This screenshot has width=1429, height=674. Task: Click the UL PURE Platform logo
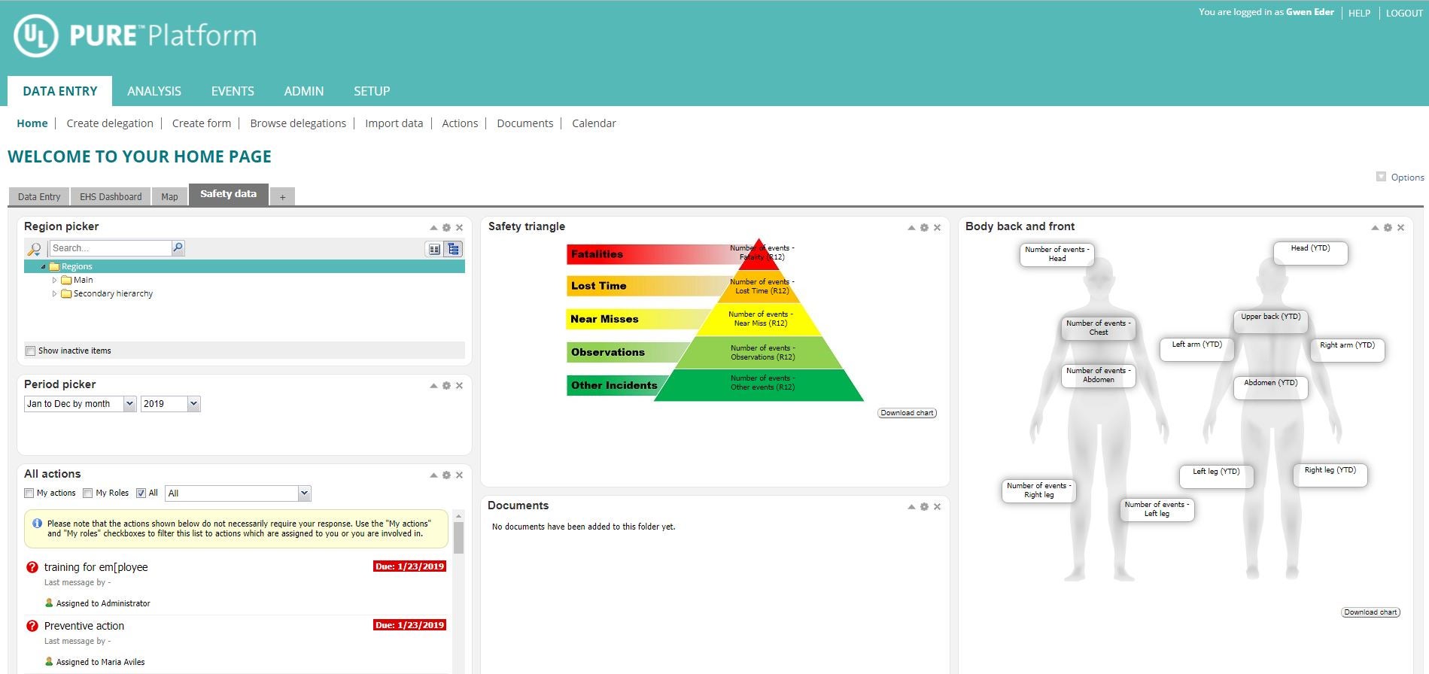click(135, 35)
